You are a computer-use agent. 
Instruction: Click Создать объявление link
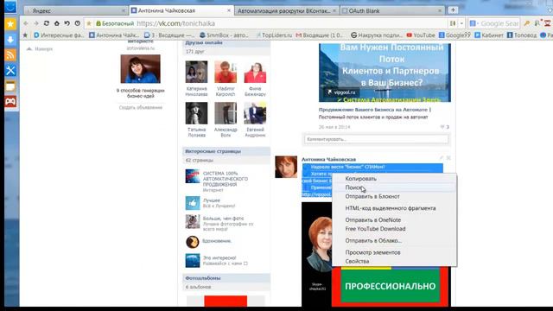(x=141, y=107)
